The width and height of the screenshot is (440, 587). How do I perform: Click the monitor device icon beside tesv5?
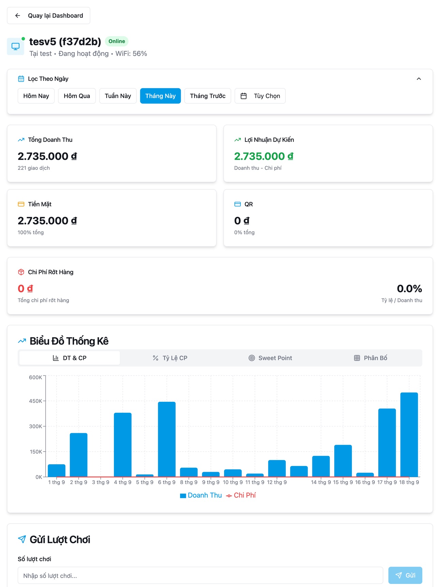click(x=16, y=46)
